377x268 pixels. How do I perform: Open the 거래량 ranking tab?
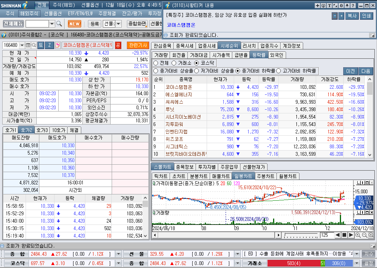tap(161, 55)
